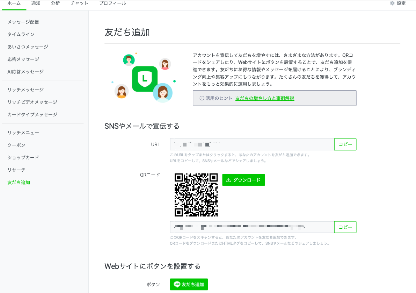The image size is (416, 293).
Task: Open the 通知 tab
Action: (36, 3)
